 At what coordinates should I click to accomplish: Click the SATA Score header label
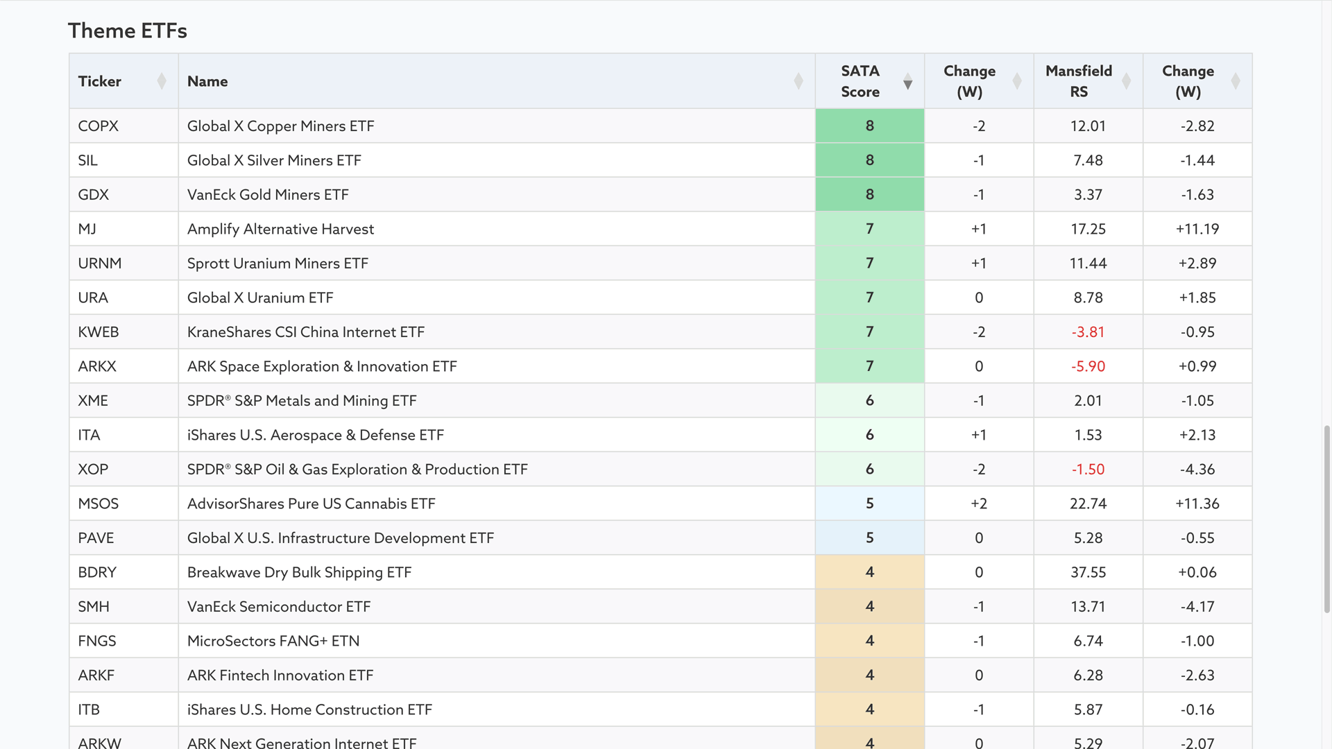coord(860,81)
